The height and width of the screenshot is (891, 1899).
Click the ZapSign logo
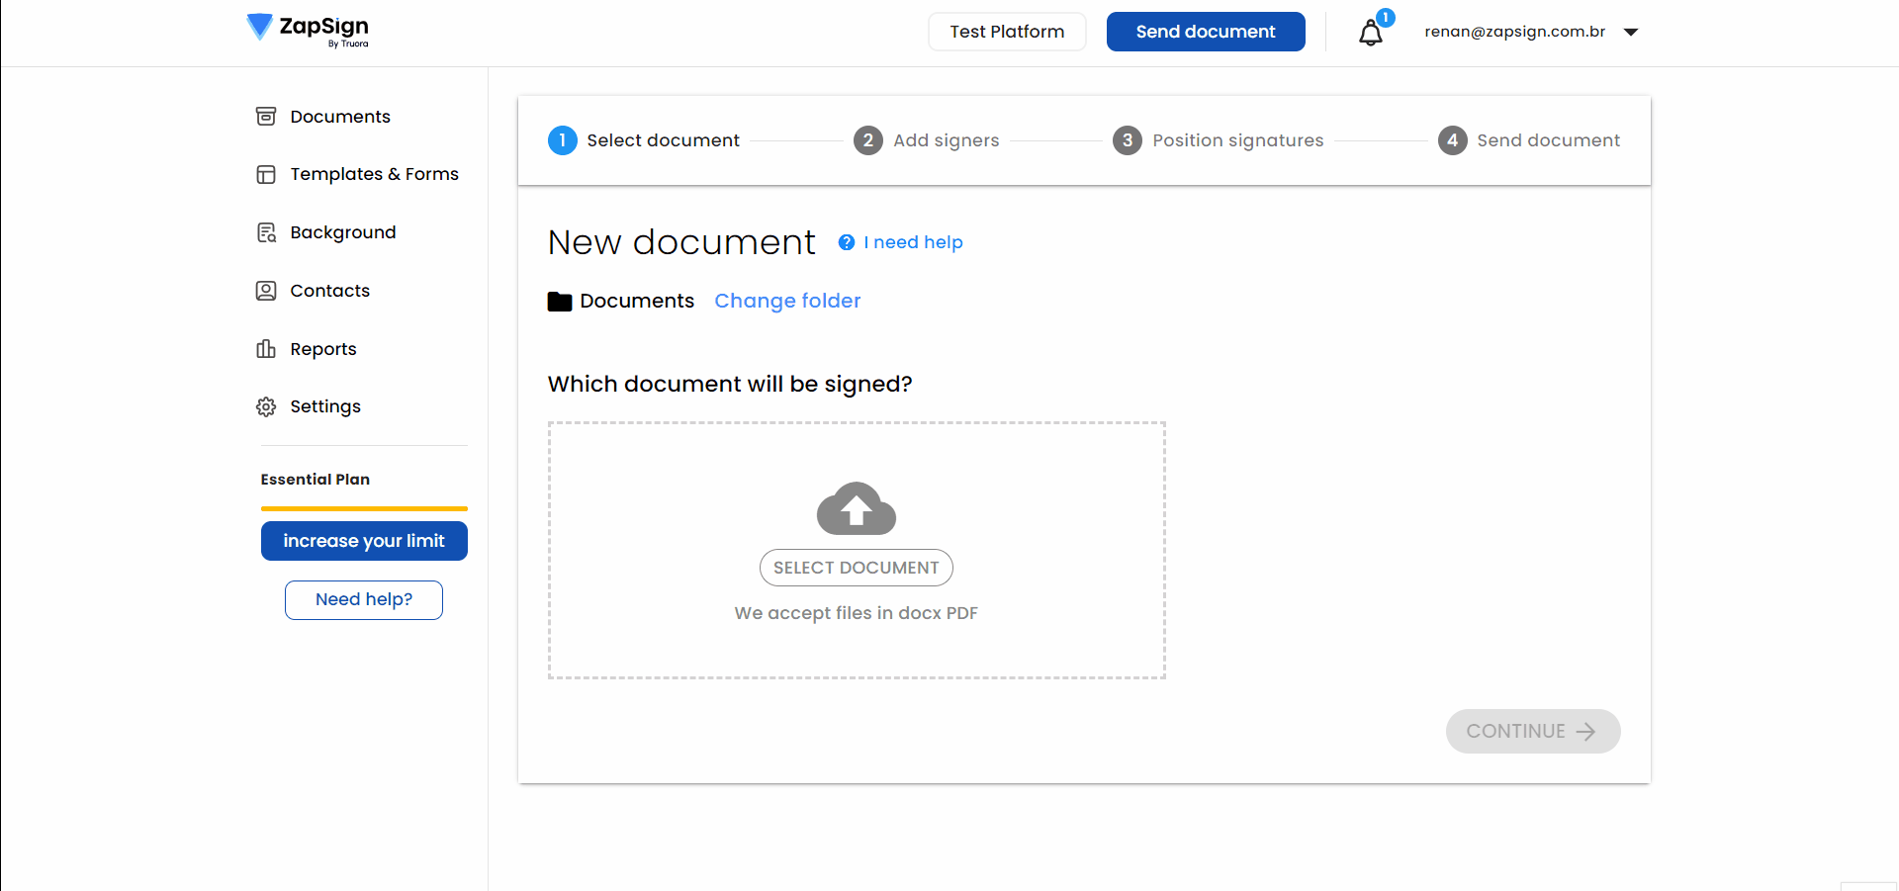pyautogui.click(x=307, y=31)
